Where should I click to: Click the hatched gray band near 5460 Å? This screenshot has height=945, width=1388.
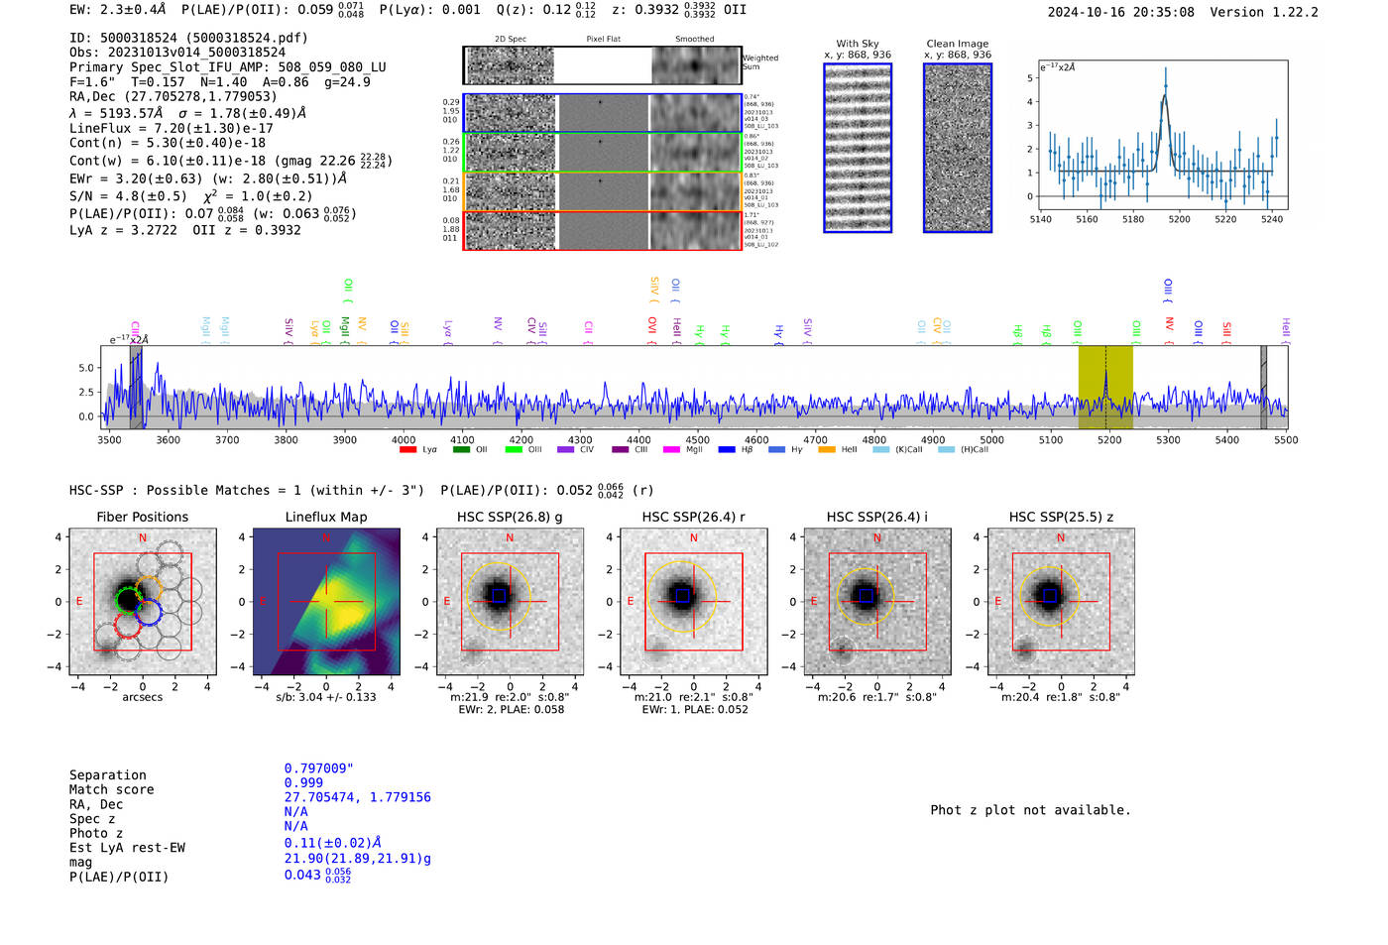pos(1263,388)
